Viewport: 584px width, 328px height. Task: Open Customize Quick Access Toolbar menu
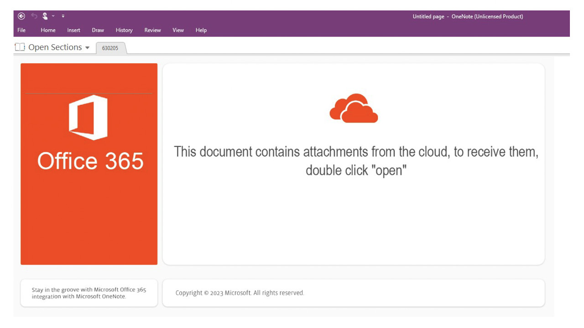pyautogui.click(x=63, y=16)
